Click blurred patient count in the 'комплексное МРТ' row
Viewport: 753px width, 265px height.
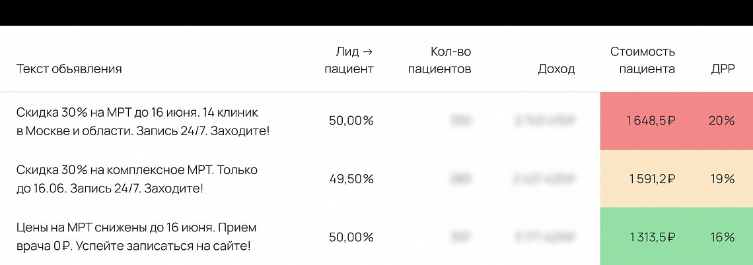pos(460,179)
